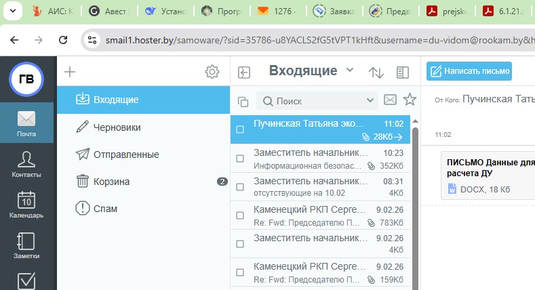The width and height of the screenshot is (535, 290).
Task: Filter unread messages with envelope icon
Action: (390, 100)
